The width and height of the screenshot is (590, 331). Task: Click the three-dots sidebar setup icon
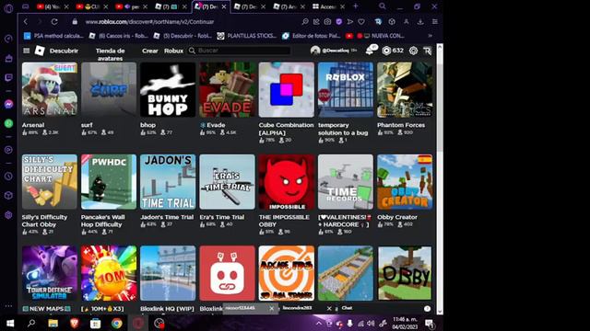pos(8,306)
